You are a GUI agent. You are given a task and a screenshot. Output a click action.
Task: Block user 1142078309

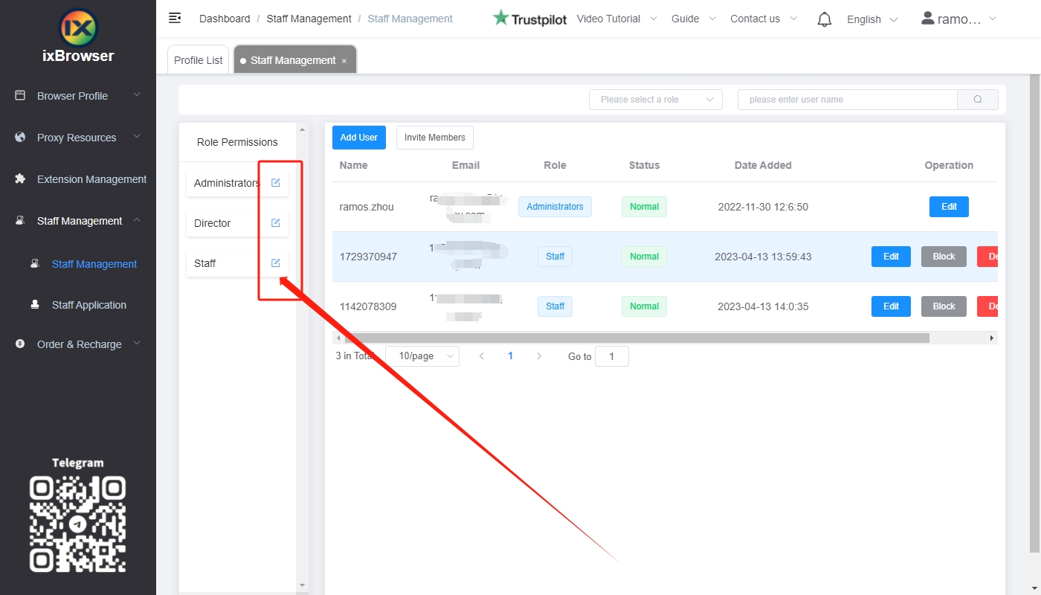point(944,306)
